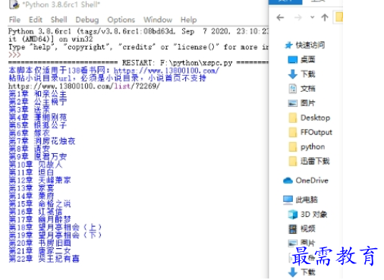Click the python folder icon
This screenshot has height=280, width=384.
point(293,147)
